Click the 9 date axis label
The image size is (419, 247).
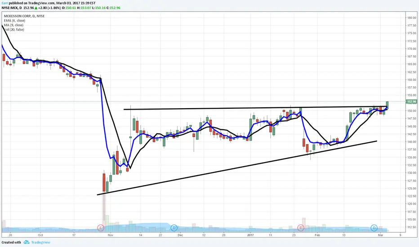tap(400, 235)
